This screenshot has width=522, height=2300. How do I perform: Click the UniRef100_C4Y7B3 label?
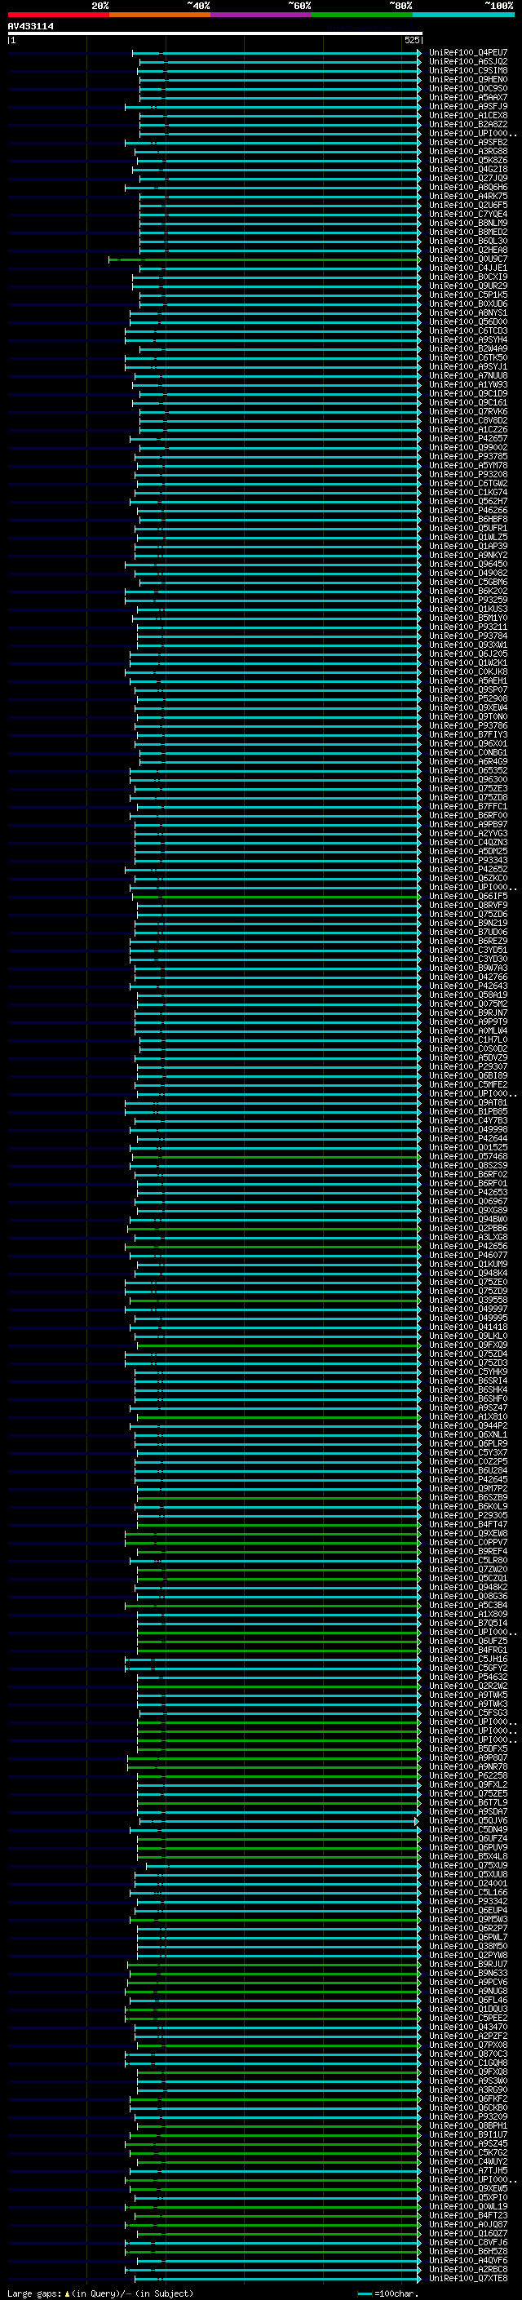tap(468, 1120)
